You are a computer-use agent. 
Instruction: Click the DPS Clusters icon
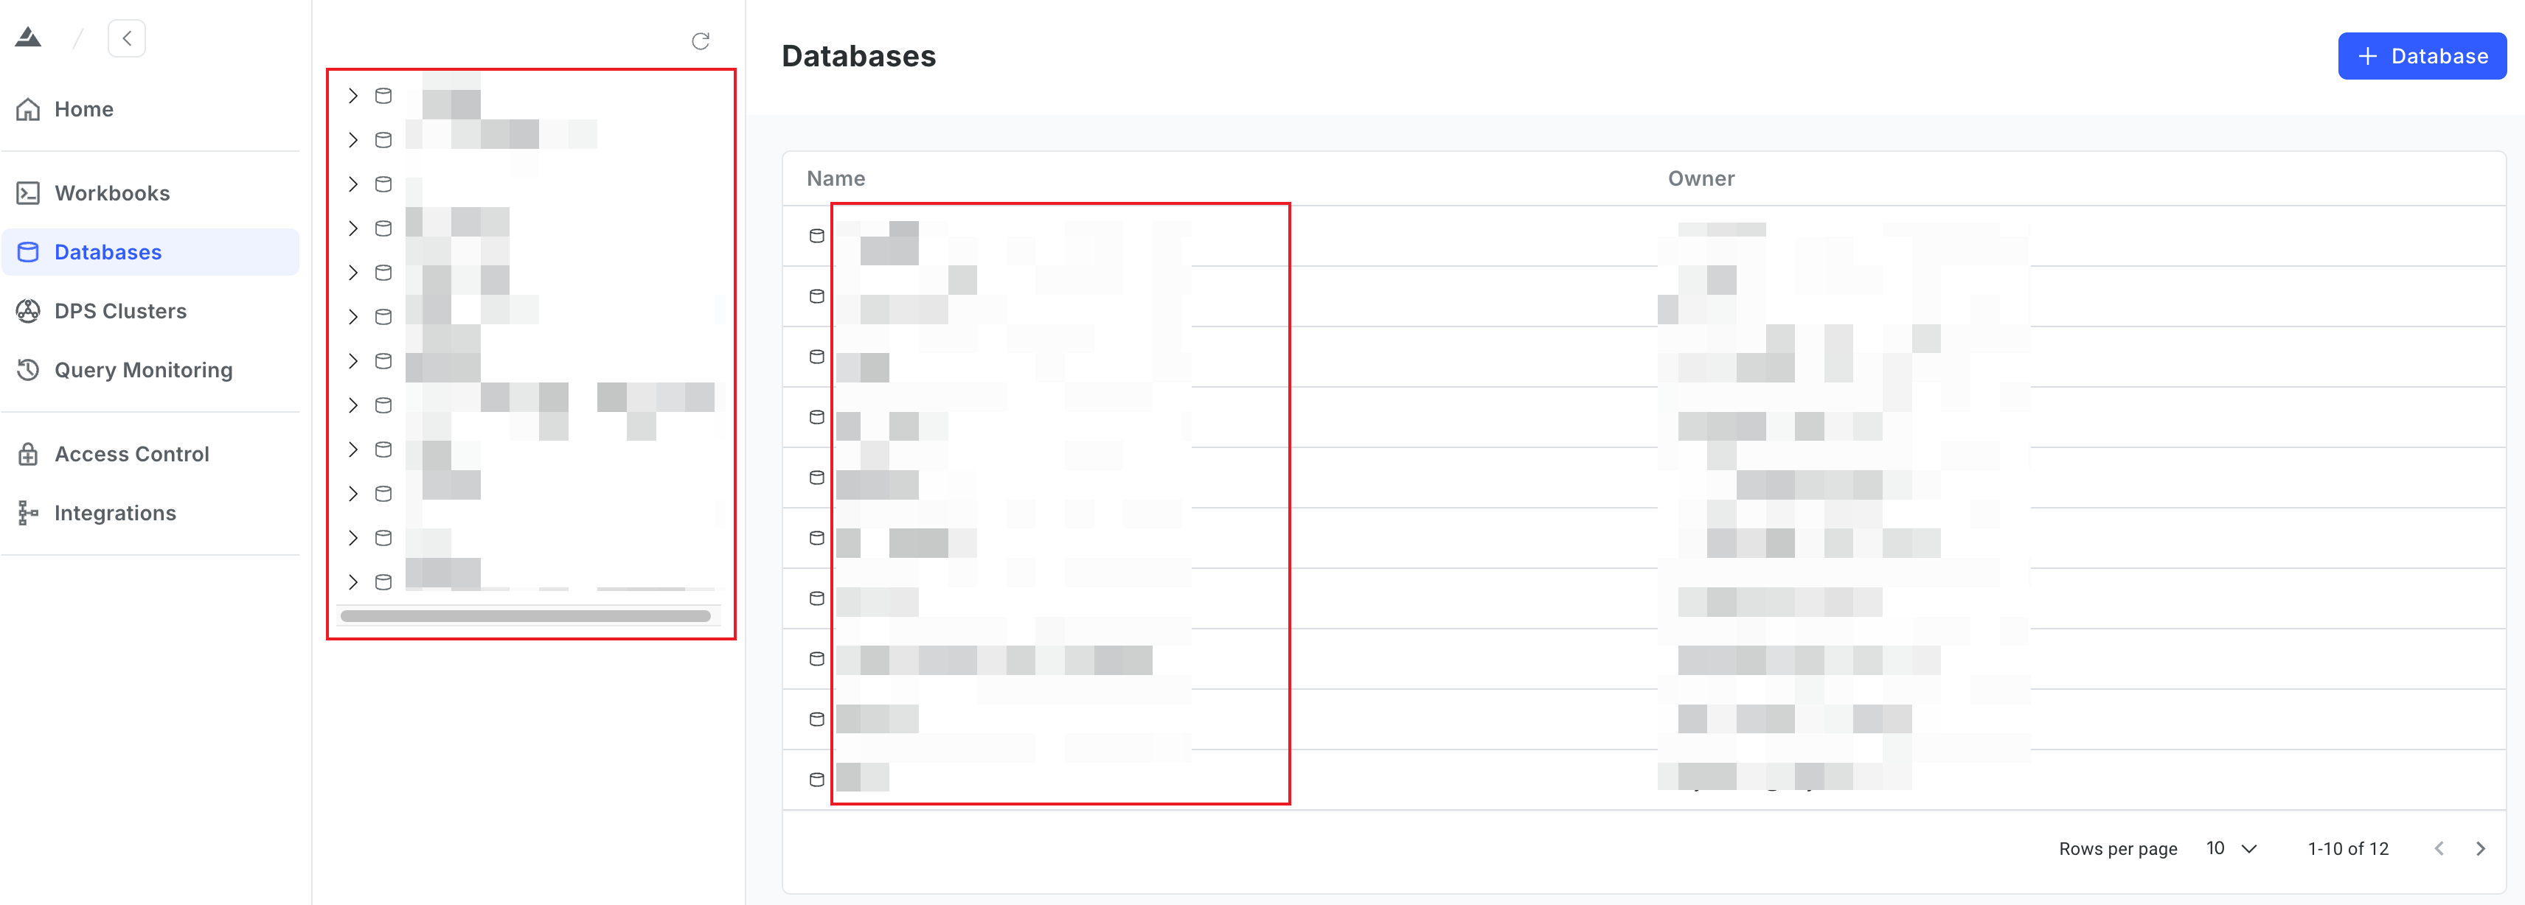coord(29,310)
